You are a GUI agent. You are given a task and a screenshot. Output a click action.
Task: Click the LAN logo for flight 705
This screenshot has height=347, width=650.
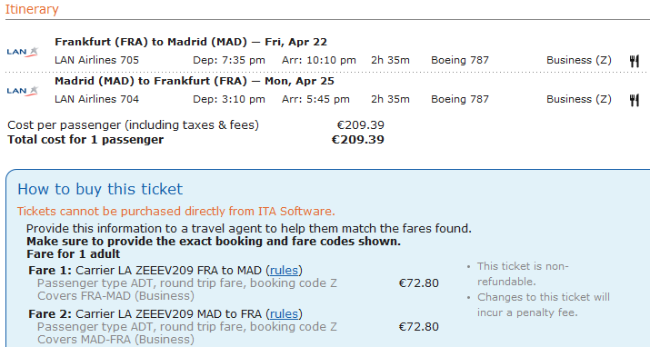click(x=23, y=52)
